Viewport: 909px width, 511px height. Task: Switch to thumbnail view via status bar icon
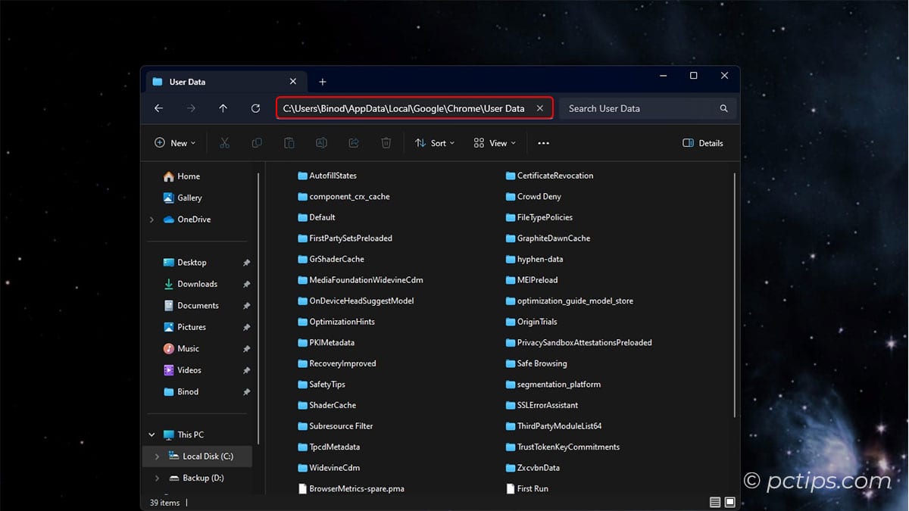(x=729, y=501)
